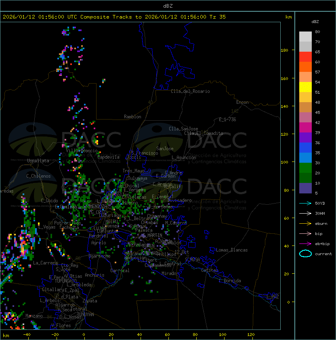The width and height of the screenshot is (336, 340).
Task: Click the 'Ugarteche' map label
Action: (100, 256)
